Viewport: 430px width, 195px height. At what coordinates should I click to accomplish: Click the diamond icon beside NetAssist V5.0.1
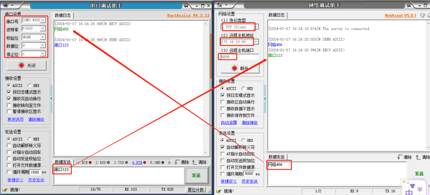coord(422,15)
